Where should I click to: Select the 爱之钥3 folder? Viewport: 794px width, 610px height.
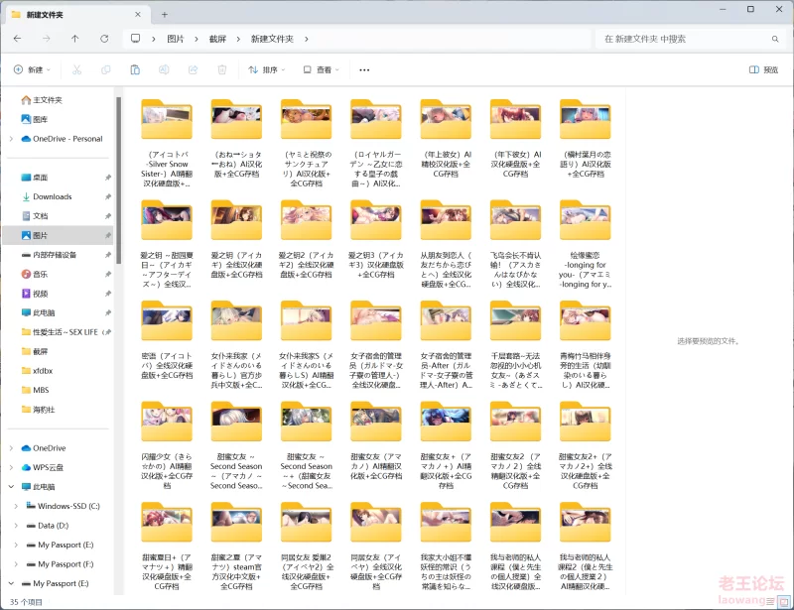pos(376,240)
